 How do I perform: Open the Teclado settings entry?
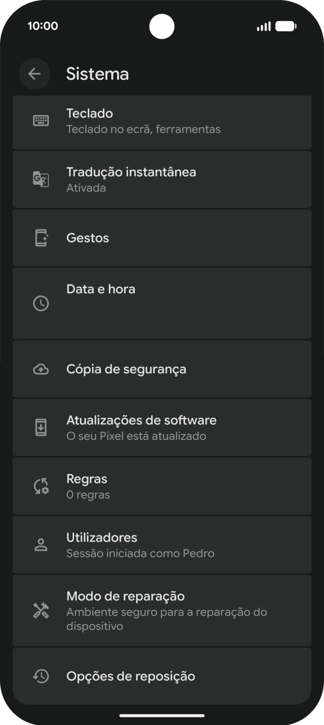pyautogui.click(x=161, y=121)
